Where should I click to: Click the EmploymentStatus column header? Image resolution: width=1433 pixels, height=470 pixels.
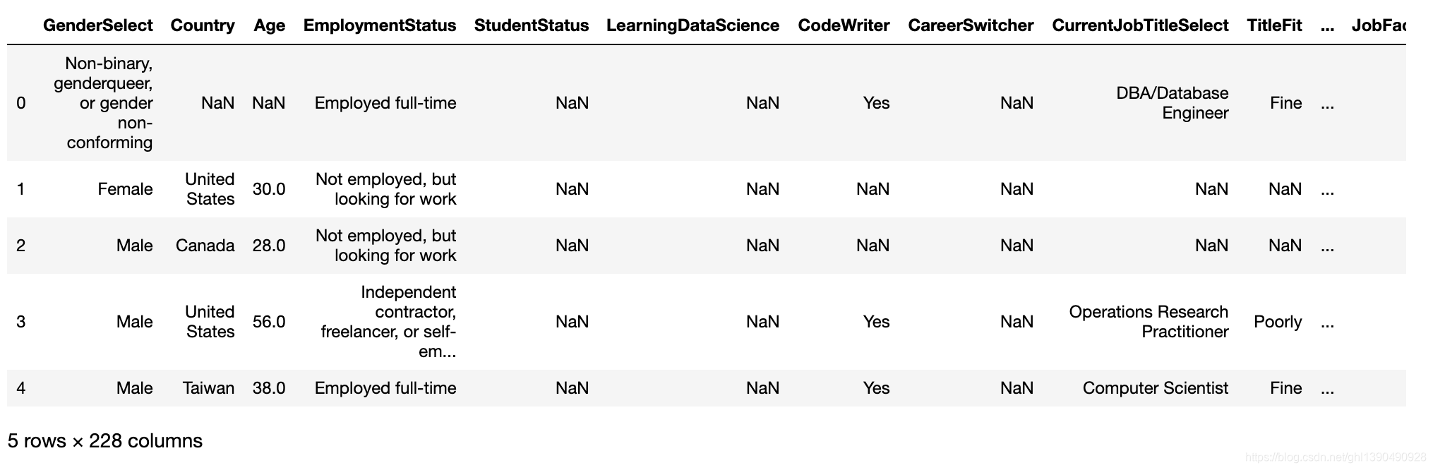[380, 25]
